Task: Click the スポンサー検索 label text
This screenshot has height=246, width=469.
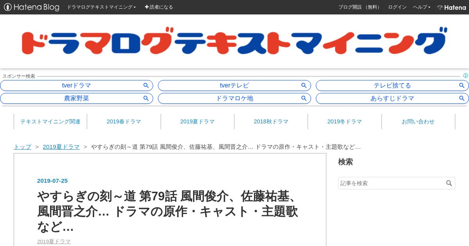Action: point(19,76)
